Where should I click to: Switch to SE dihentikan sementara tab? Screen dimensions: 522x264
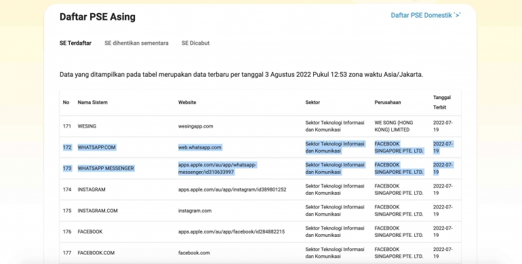pos(136,43)
